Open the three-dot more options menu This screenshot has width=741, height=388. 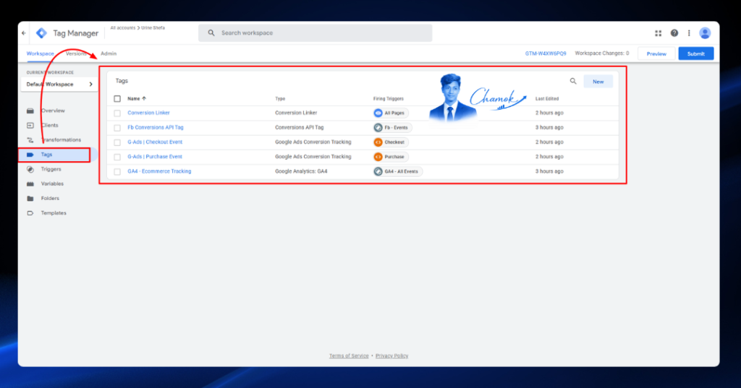689,33
